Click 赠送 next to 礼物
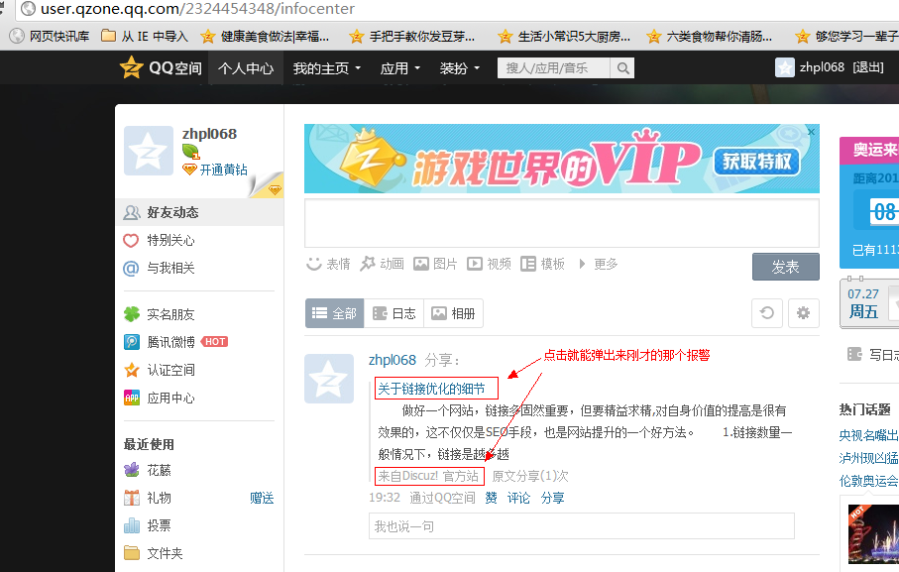899x572 pixels. [262, 498]
